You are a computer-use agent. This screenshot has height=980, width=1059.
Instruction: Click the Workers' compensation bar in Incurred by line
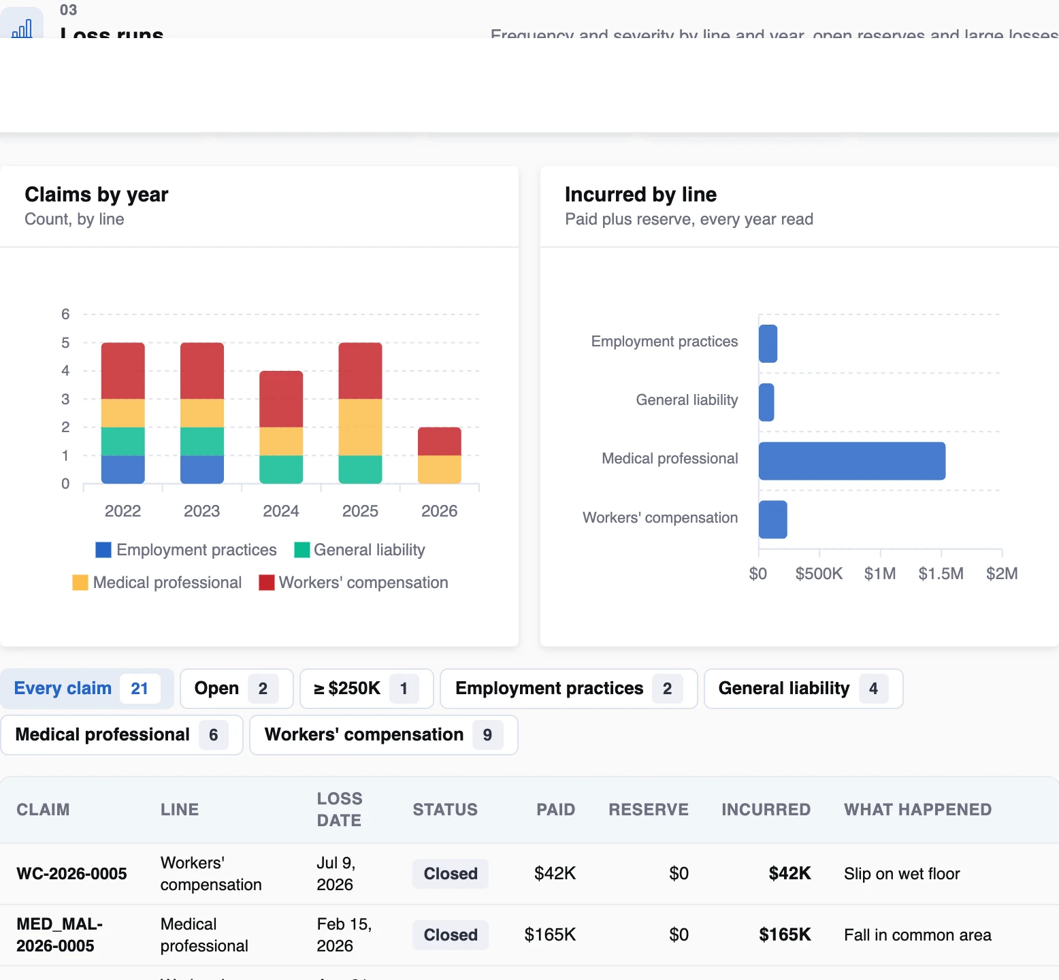point(773,519)
